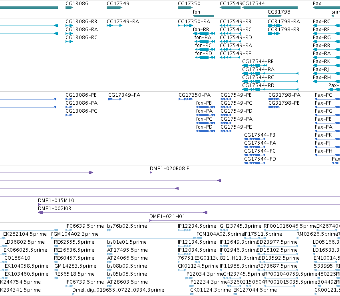This screenshot has width=340, height=296.
Task: Open the CK01124.3prime EST label
Action: (210, 290)
